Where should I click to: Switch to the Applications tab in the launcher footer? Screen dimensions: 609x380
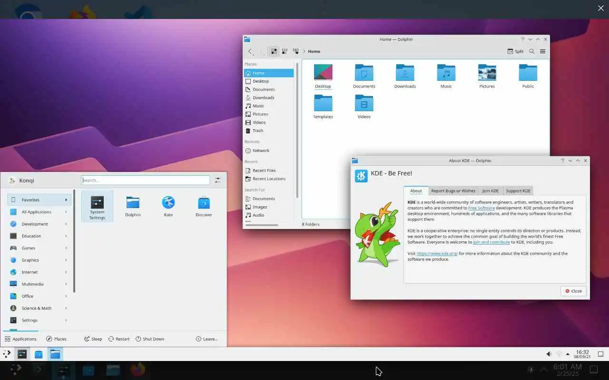20,339
